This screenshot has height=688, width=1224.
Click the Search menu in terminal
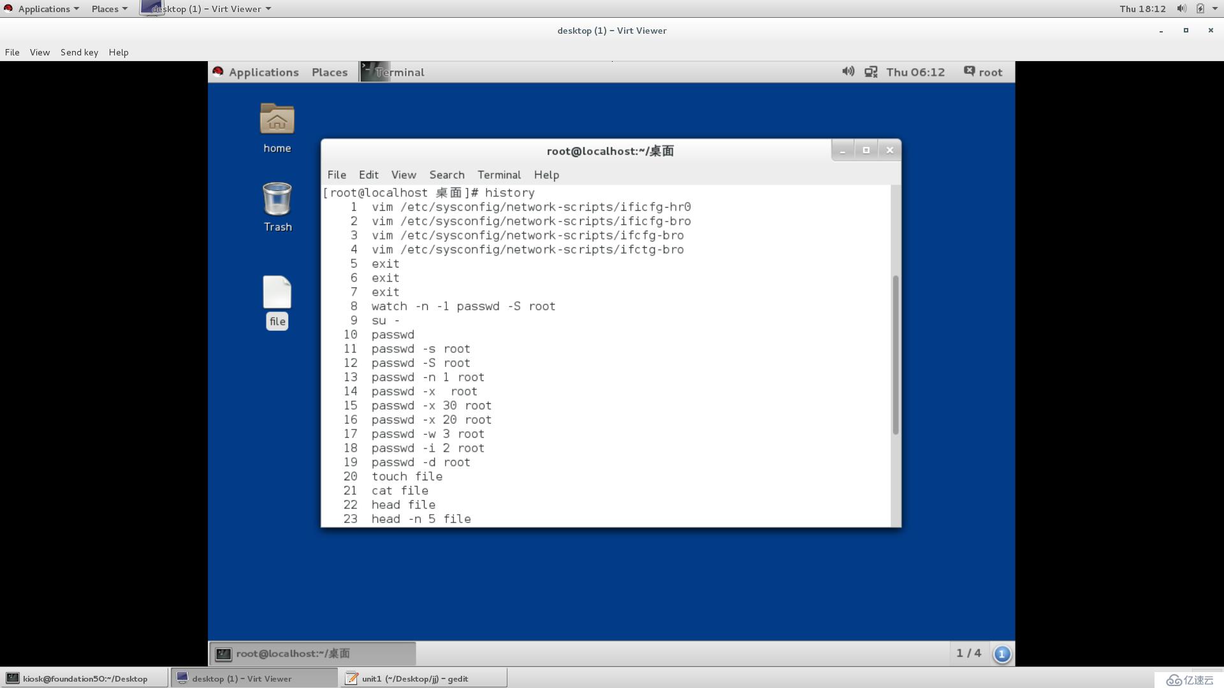click(x=446, y=175)
